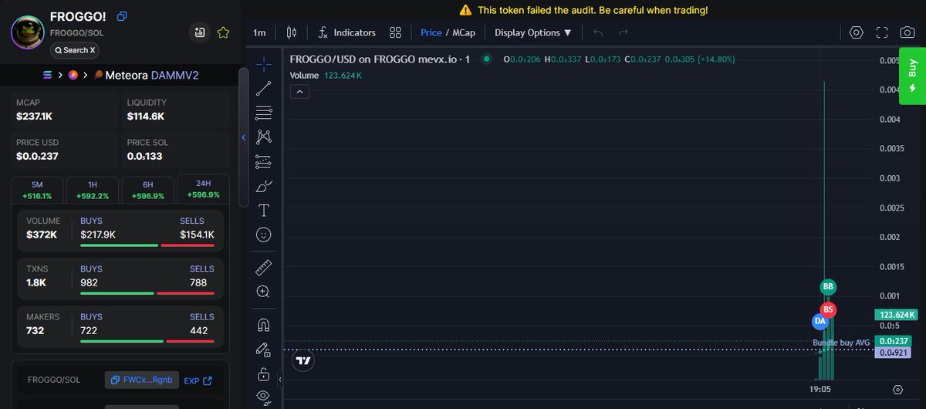Select the 24H timeframe tab
The image size is (926, 409).
(x=203, y=189)
